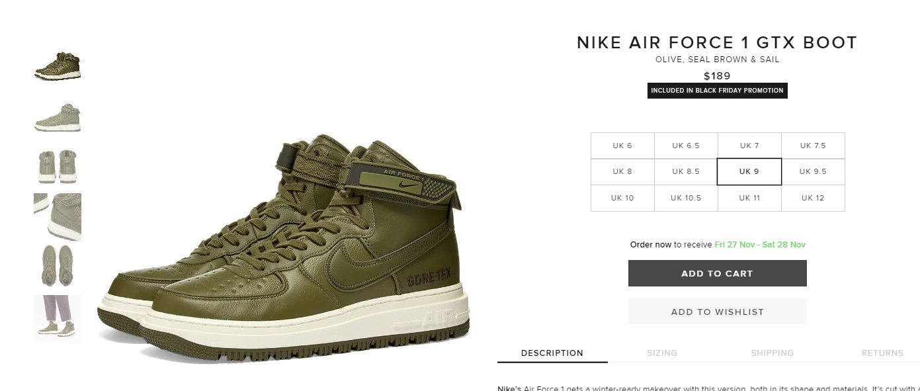Choose size UK 10.5

tap(686, 198)
